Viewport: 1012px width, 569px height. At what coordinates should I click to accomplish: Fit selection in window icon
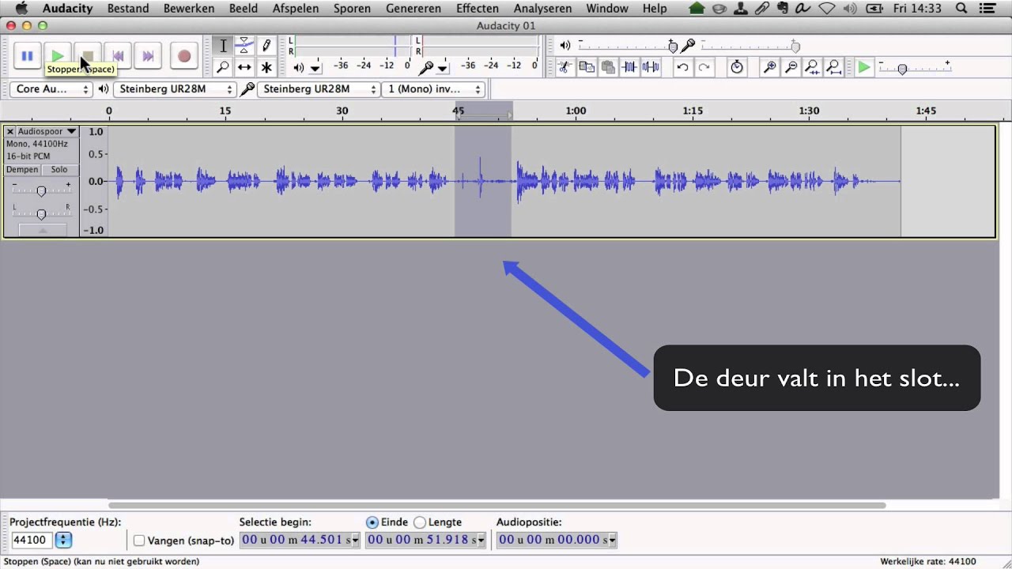pyautogui.click(x=812, y=67)
